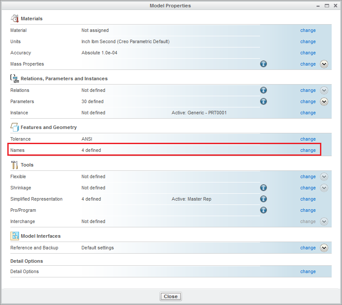Expand the Mass Properties details arrow
Viewport: 342px width, 305px height.
coord(324,64)
